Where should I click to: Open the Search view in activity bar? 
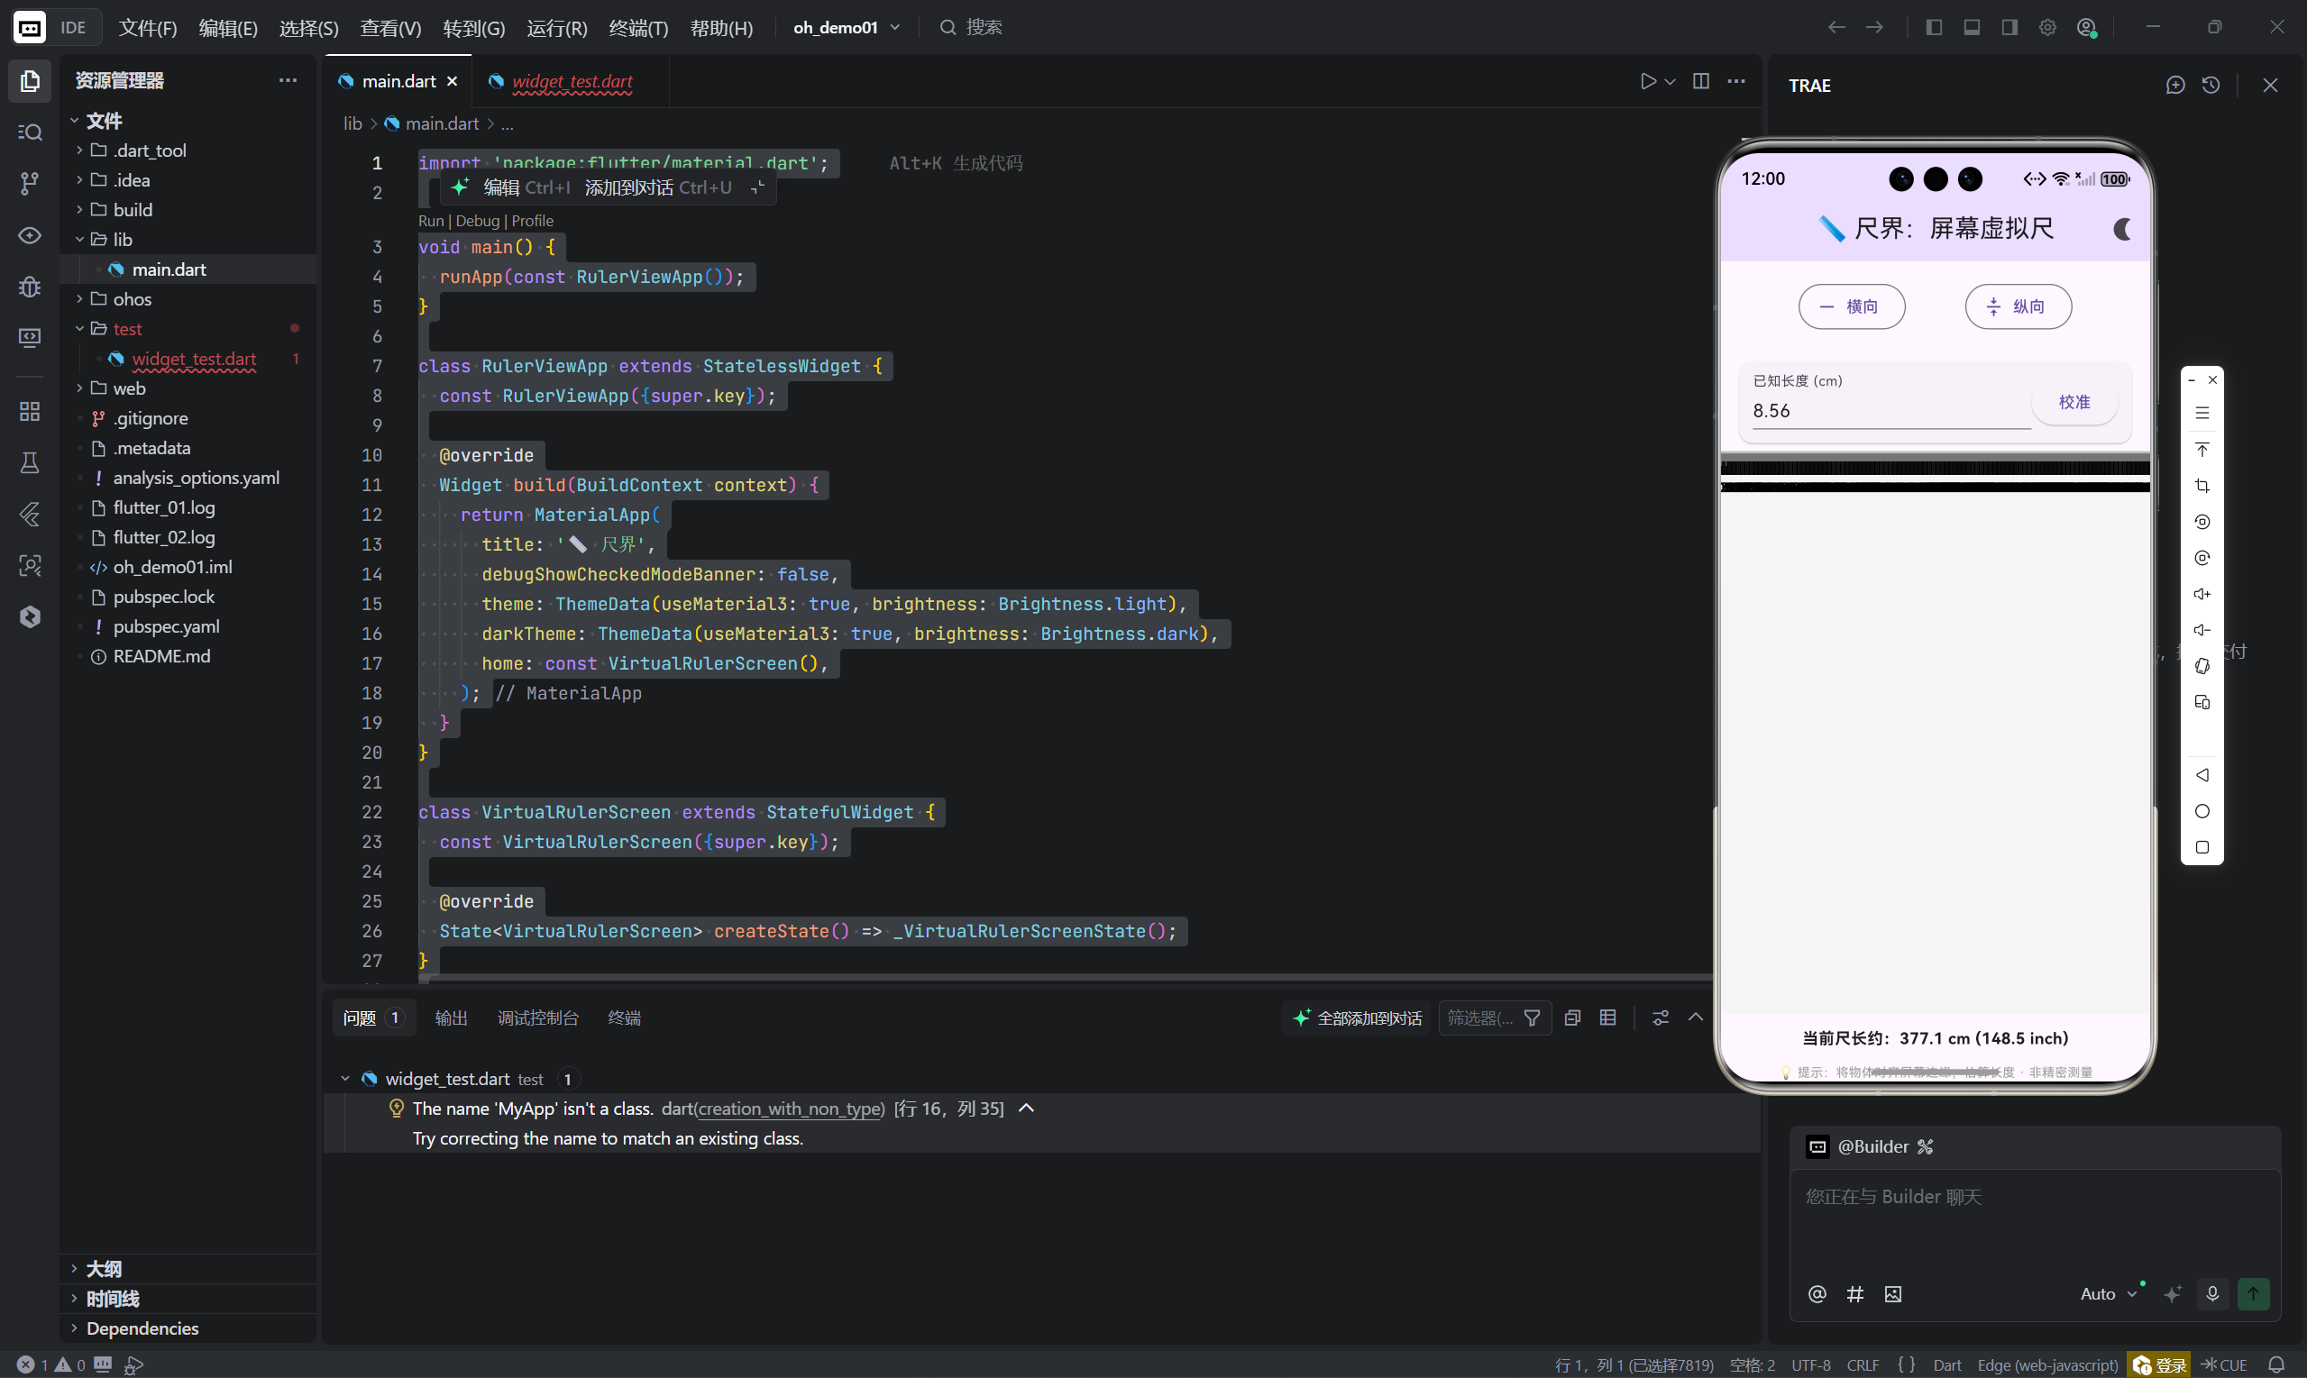coord(30,132)
